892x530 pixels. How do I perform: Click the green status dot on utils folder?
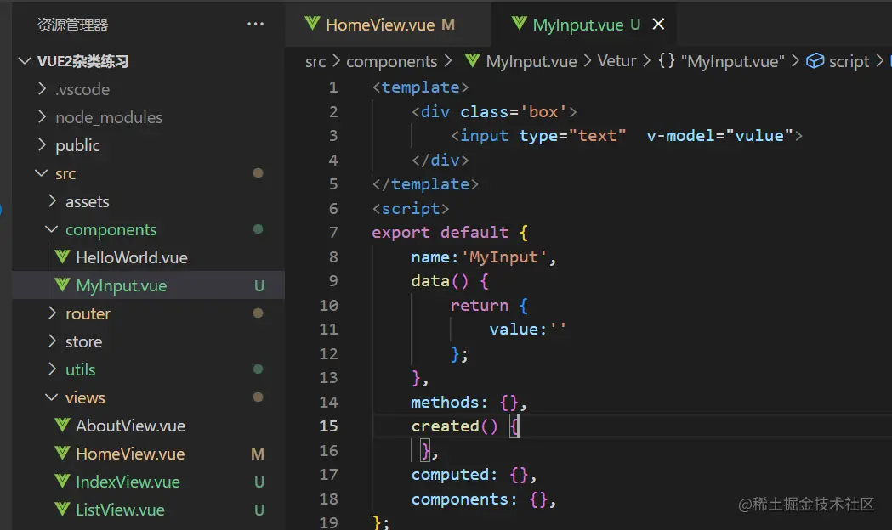[x=258, y=369]
